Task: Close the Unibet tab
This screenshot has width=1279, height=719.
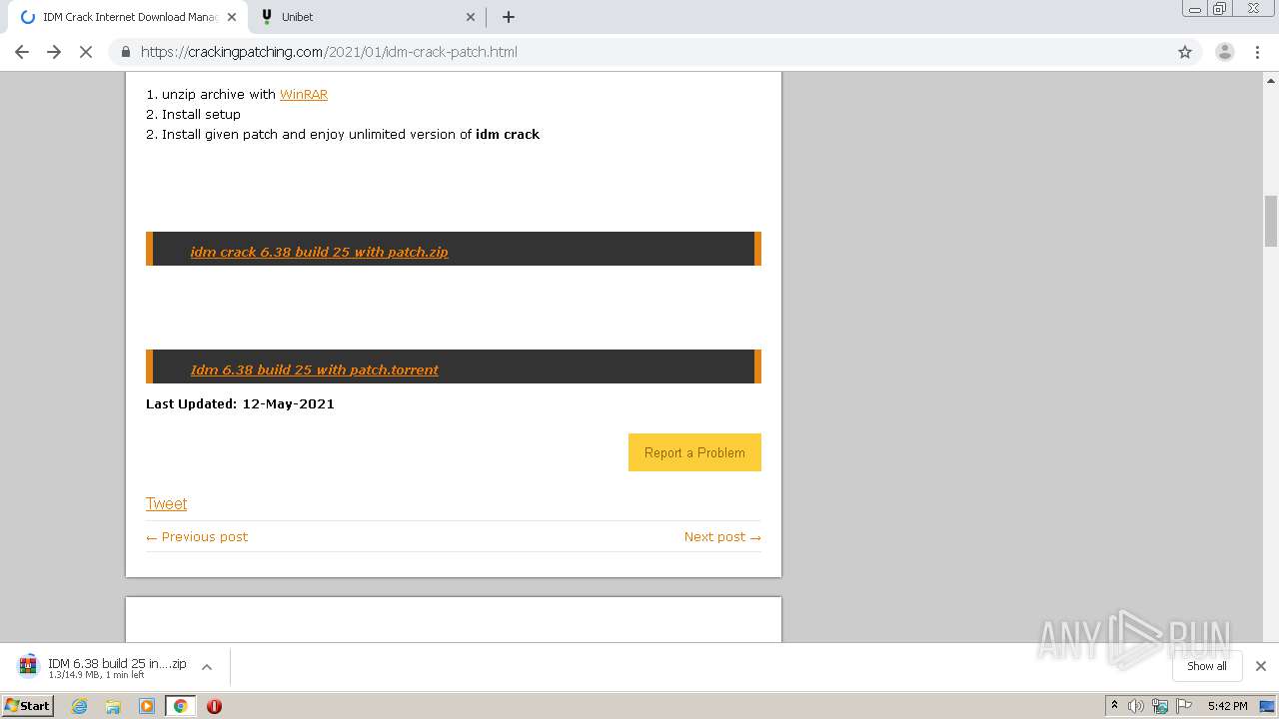Action: [x=471, y=17]
